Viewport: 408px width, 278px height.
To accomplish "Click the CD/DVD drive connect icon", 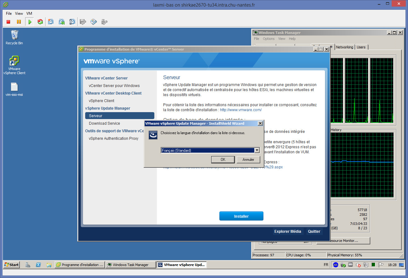I will [93, 22].
